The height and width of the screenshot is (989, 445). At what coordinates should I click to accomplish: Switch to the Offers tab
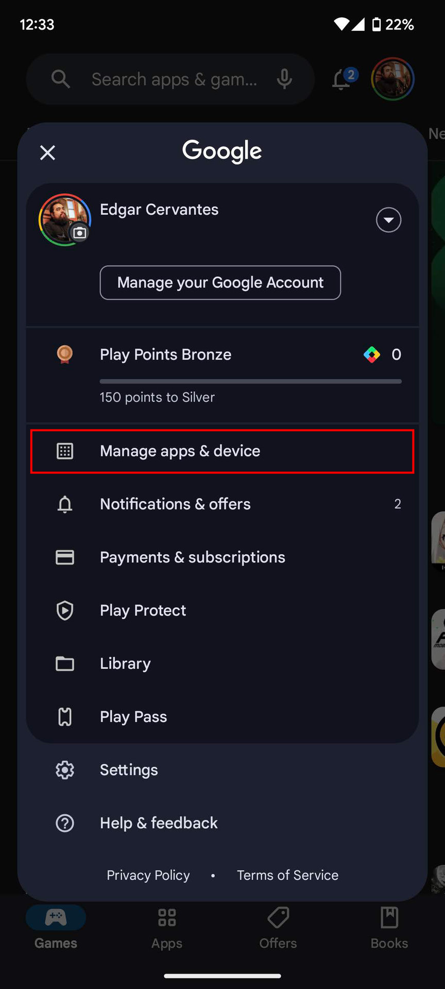278,928
